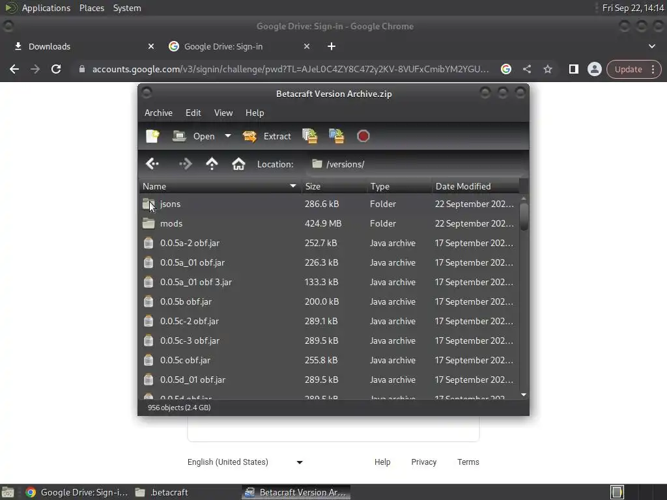Click the Chrome address bar URL
The image size is (667, 500).
point(291,69)
